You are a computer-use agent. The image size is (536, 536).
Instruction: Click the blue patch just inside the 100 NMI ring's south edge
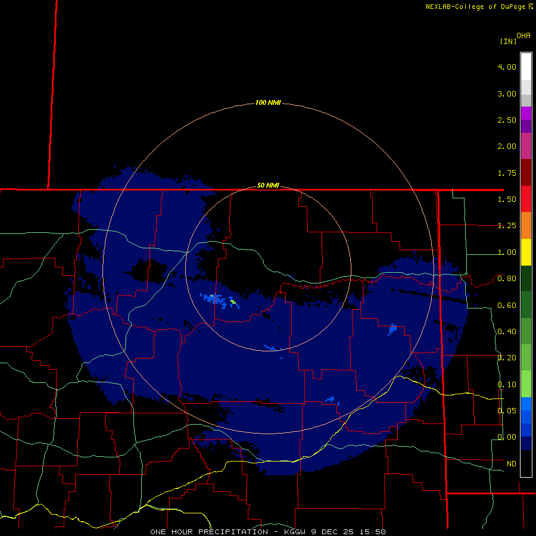pos(331,399)
